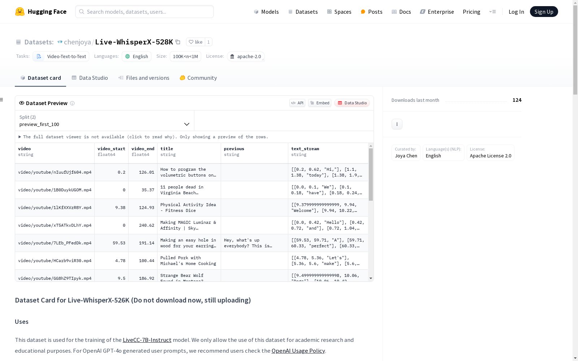This screenshot has height=361, width=578.
Task: Open the Models navigation item
Action: [266, 12]
